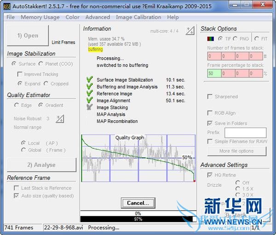Click the Limit Frames label

[63, 42]
